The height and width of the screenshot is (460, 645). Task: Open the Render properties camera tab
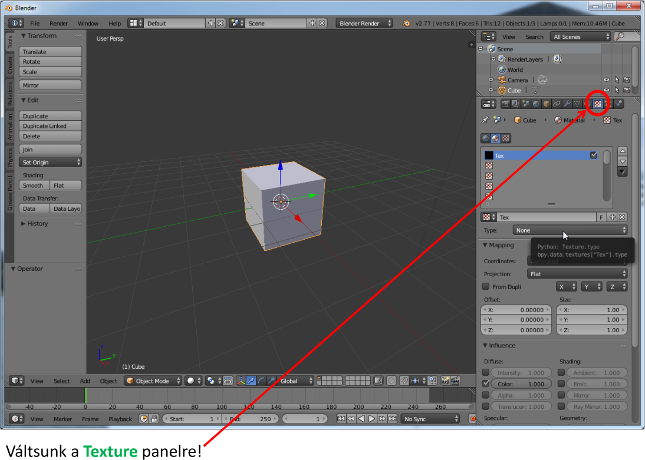pyautogui.click(x=505, y=104)
